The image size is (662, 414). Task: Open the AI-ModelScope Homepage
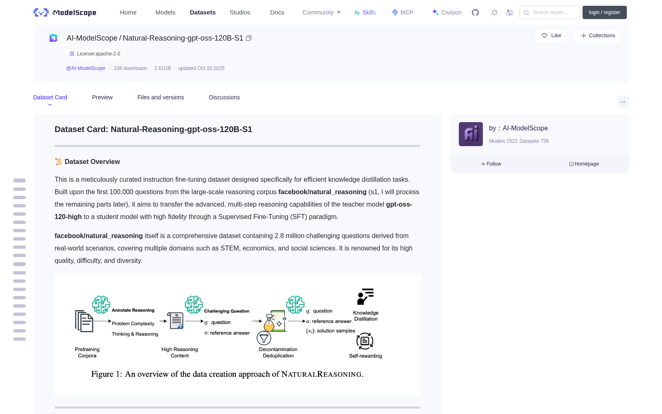coord(584,164)
